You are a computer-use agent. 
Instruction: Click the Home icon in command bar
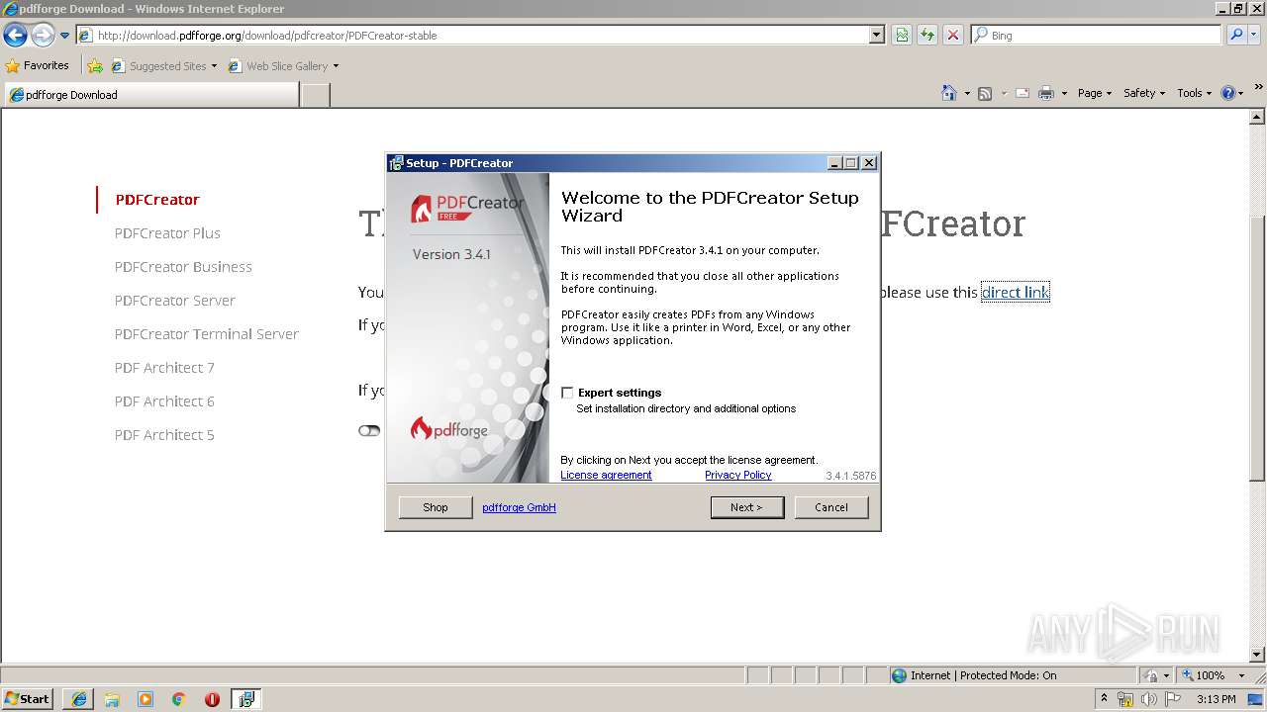point(948,93)
